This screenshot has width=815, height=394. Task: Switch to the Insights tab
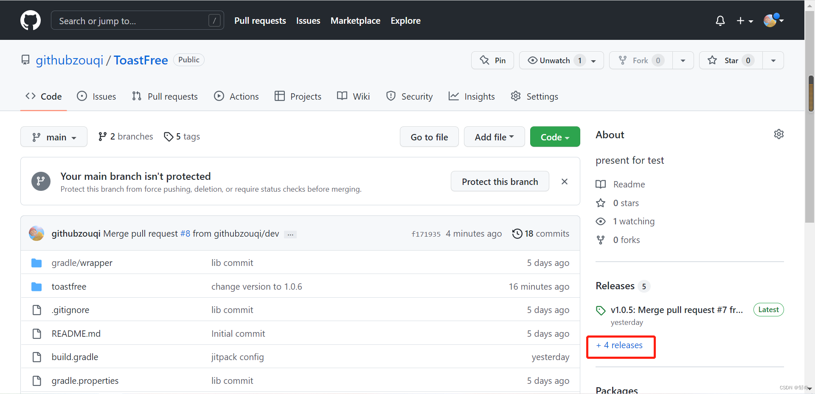[x=472, y=96]
